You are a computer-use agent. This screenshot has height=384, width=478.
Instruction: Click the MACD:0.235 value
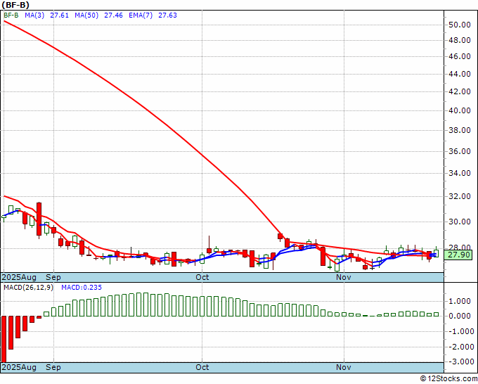point(82,288)
